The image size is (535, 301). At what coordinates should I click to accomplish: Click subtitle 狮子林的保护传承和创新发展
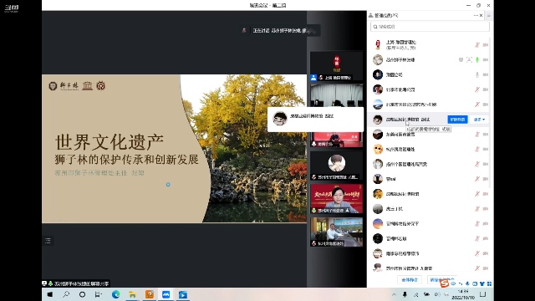click(x=126, y=160)
